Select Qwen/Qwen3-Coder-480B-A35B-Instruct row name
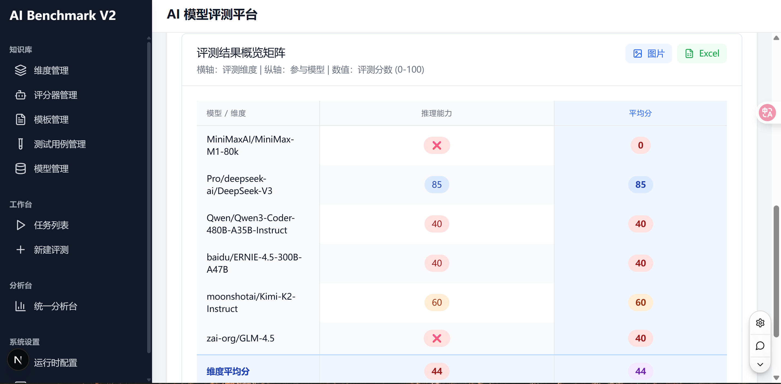This screenshot has width=781, height=384. click(x=251, y=224)
